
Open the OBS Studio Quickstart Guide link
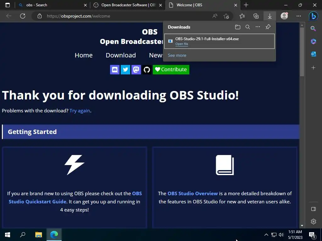pos(75,197)
